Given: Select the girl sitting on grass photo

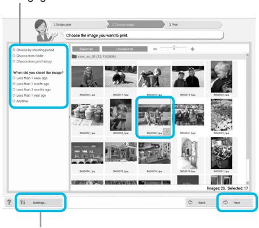Looking at the screenshot, I should click(x=87, y=77).
